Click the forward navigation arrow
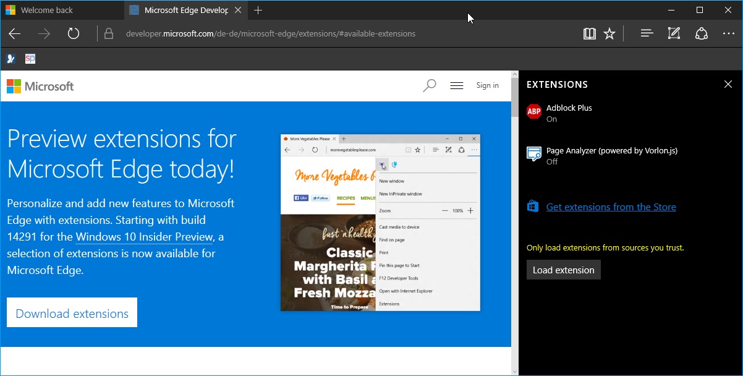Image resolution: width=743 pixels, height=376 pixels. [44, 33]
